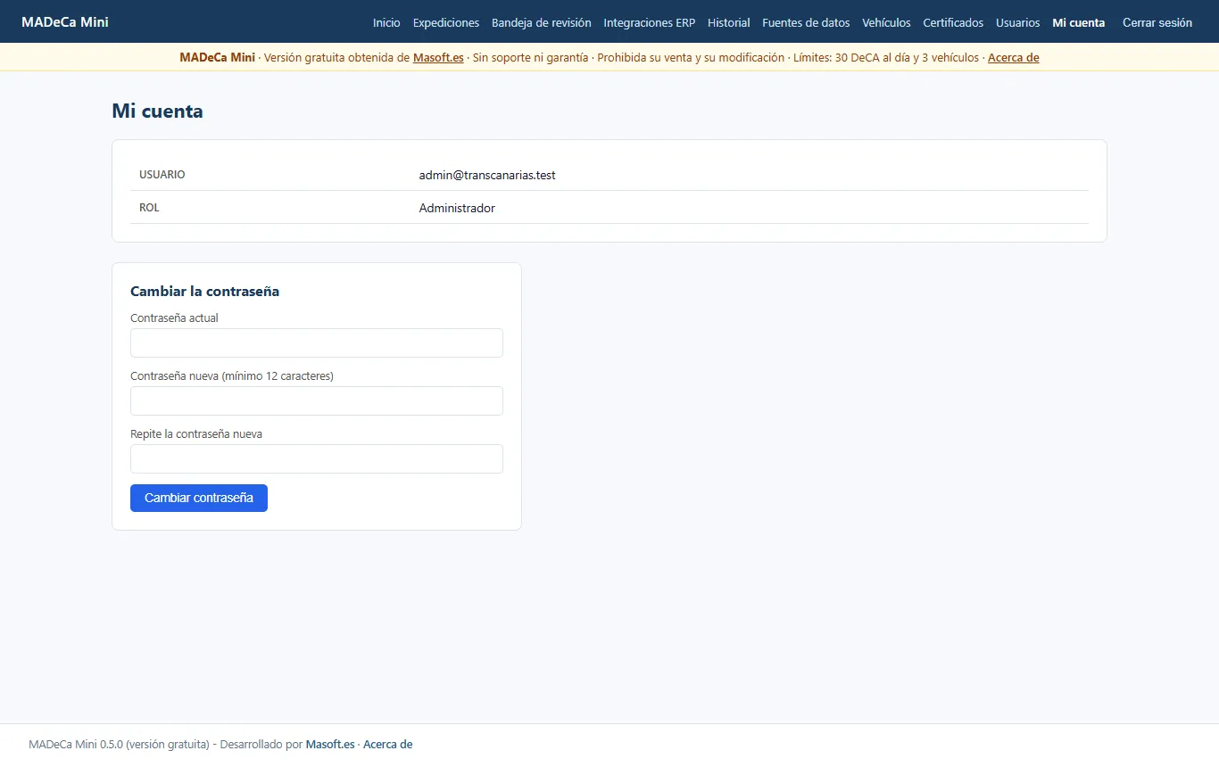
Task: Go to the Usuarios section
Action: (1018, 22)
